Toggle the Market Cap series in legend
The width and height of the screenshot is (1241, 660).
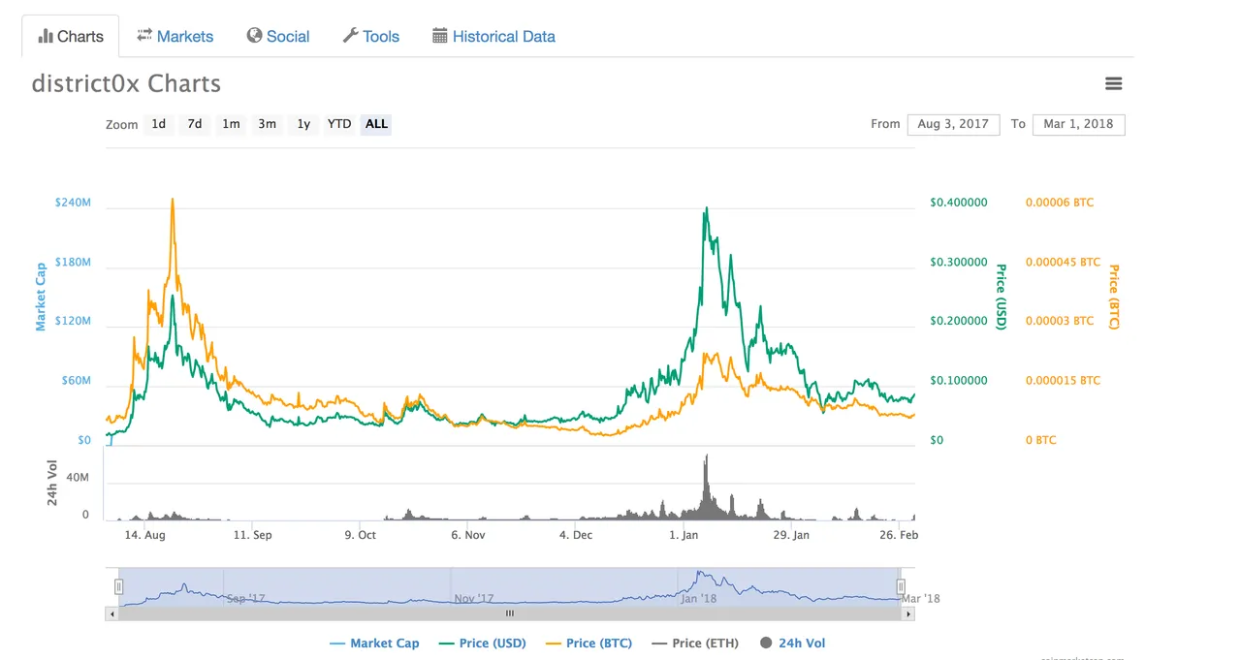[374, 643]
